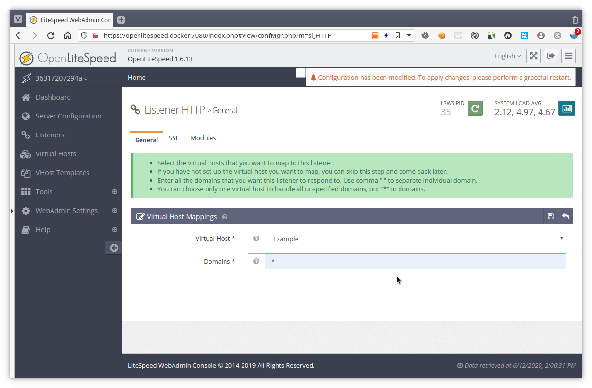Collapse the sidebar with the arrow button
The height and width of the screenshot is (388, 592).
coord(113,248)
